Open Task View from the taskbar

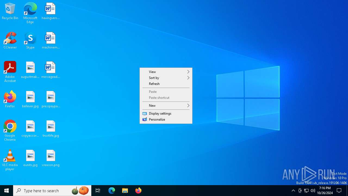tap(98, 191)
